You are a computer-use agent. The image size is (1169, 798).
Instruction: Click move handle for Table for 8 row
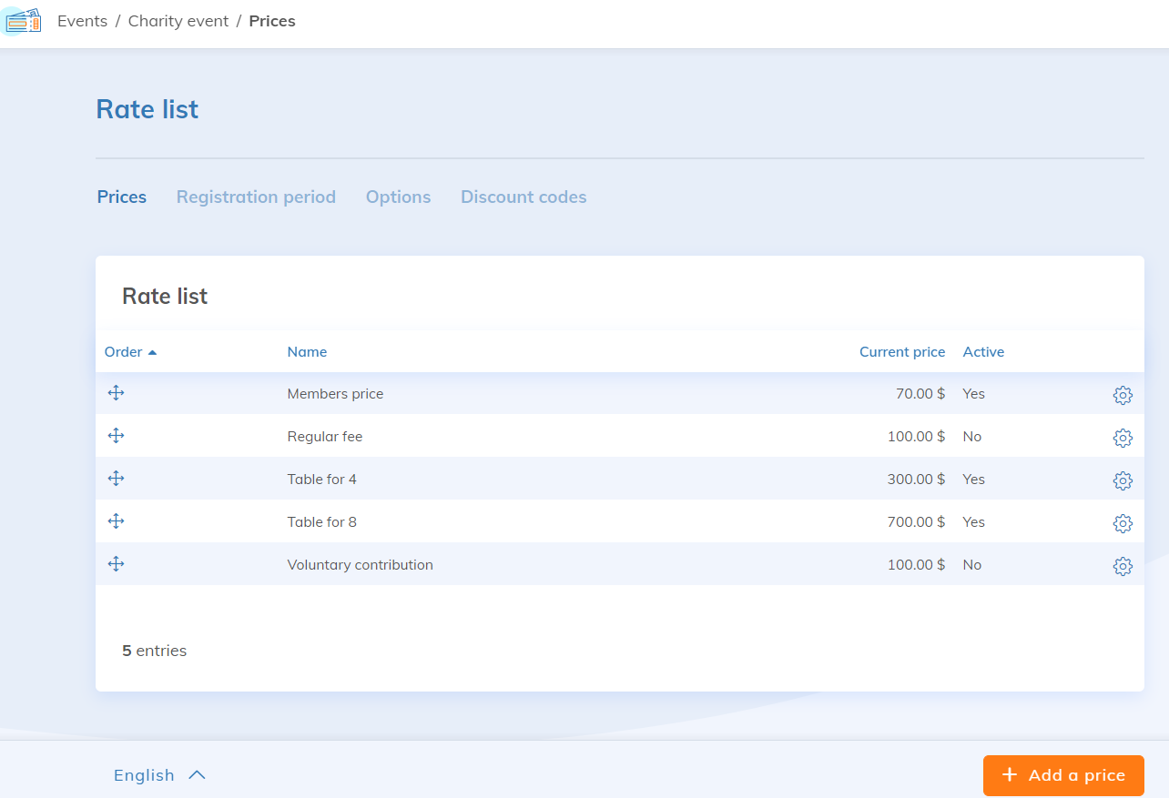pos(116,521)
